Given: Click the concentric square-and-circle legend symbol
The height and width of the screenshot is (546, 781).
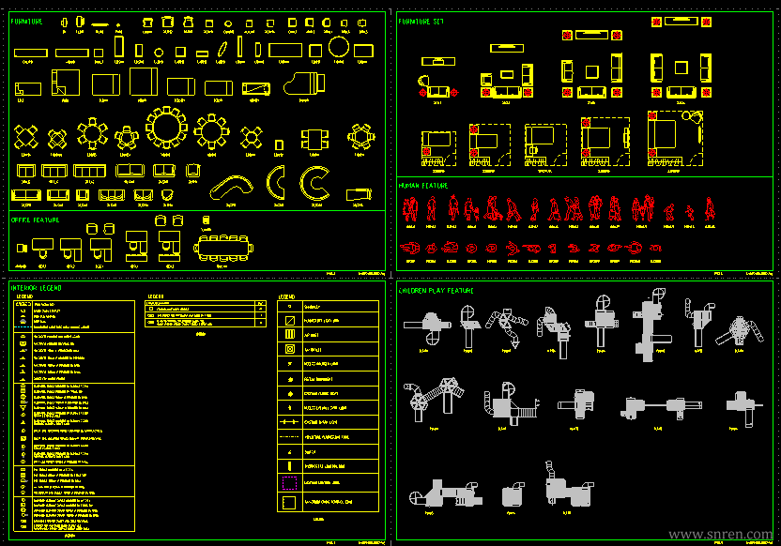Looking at the screenshot, I should (x=290, y=349).
